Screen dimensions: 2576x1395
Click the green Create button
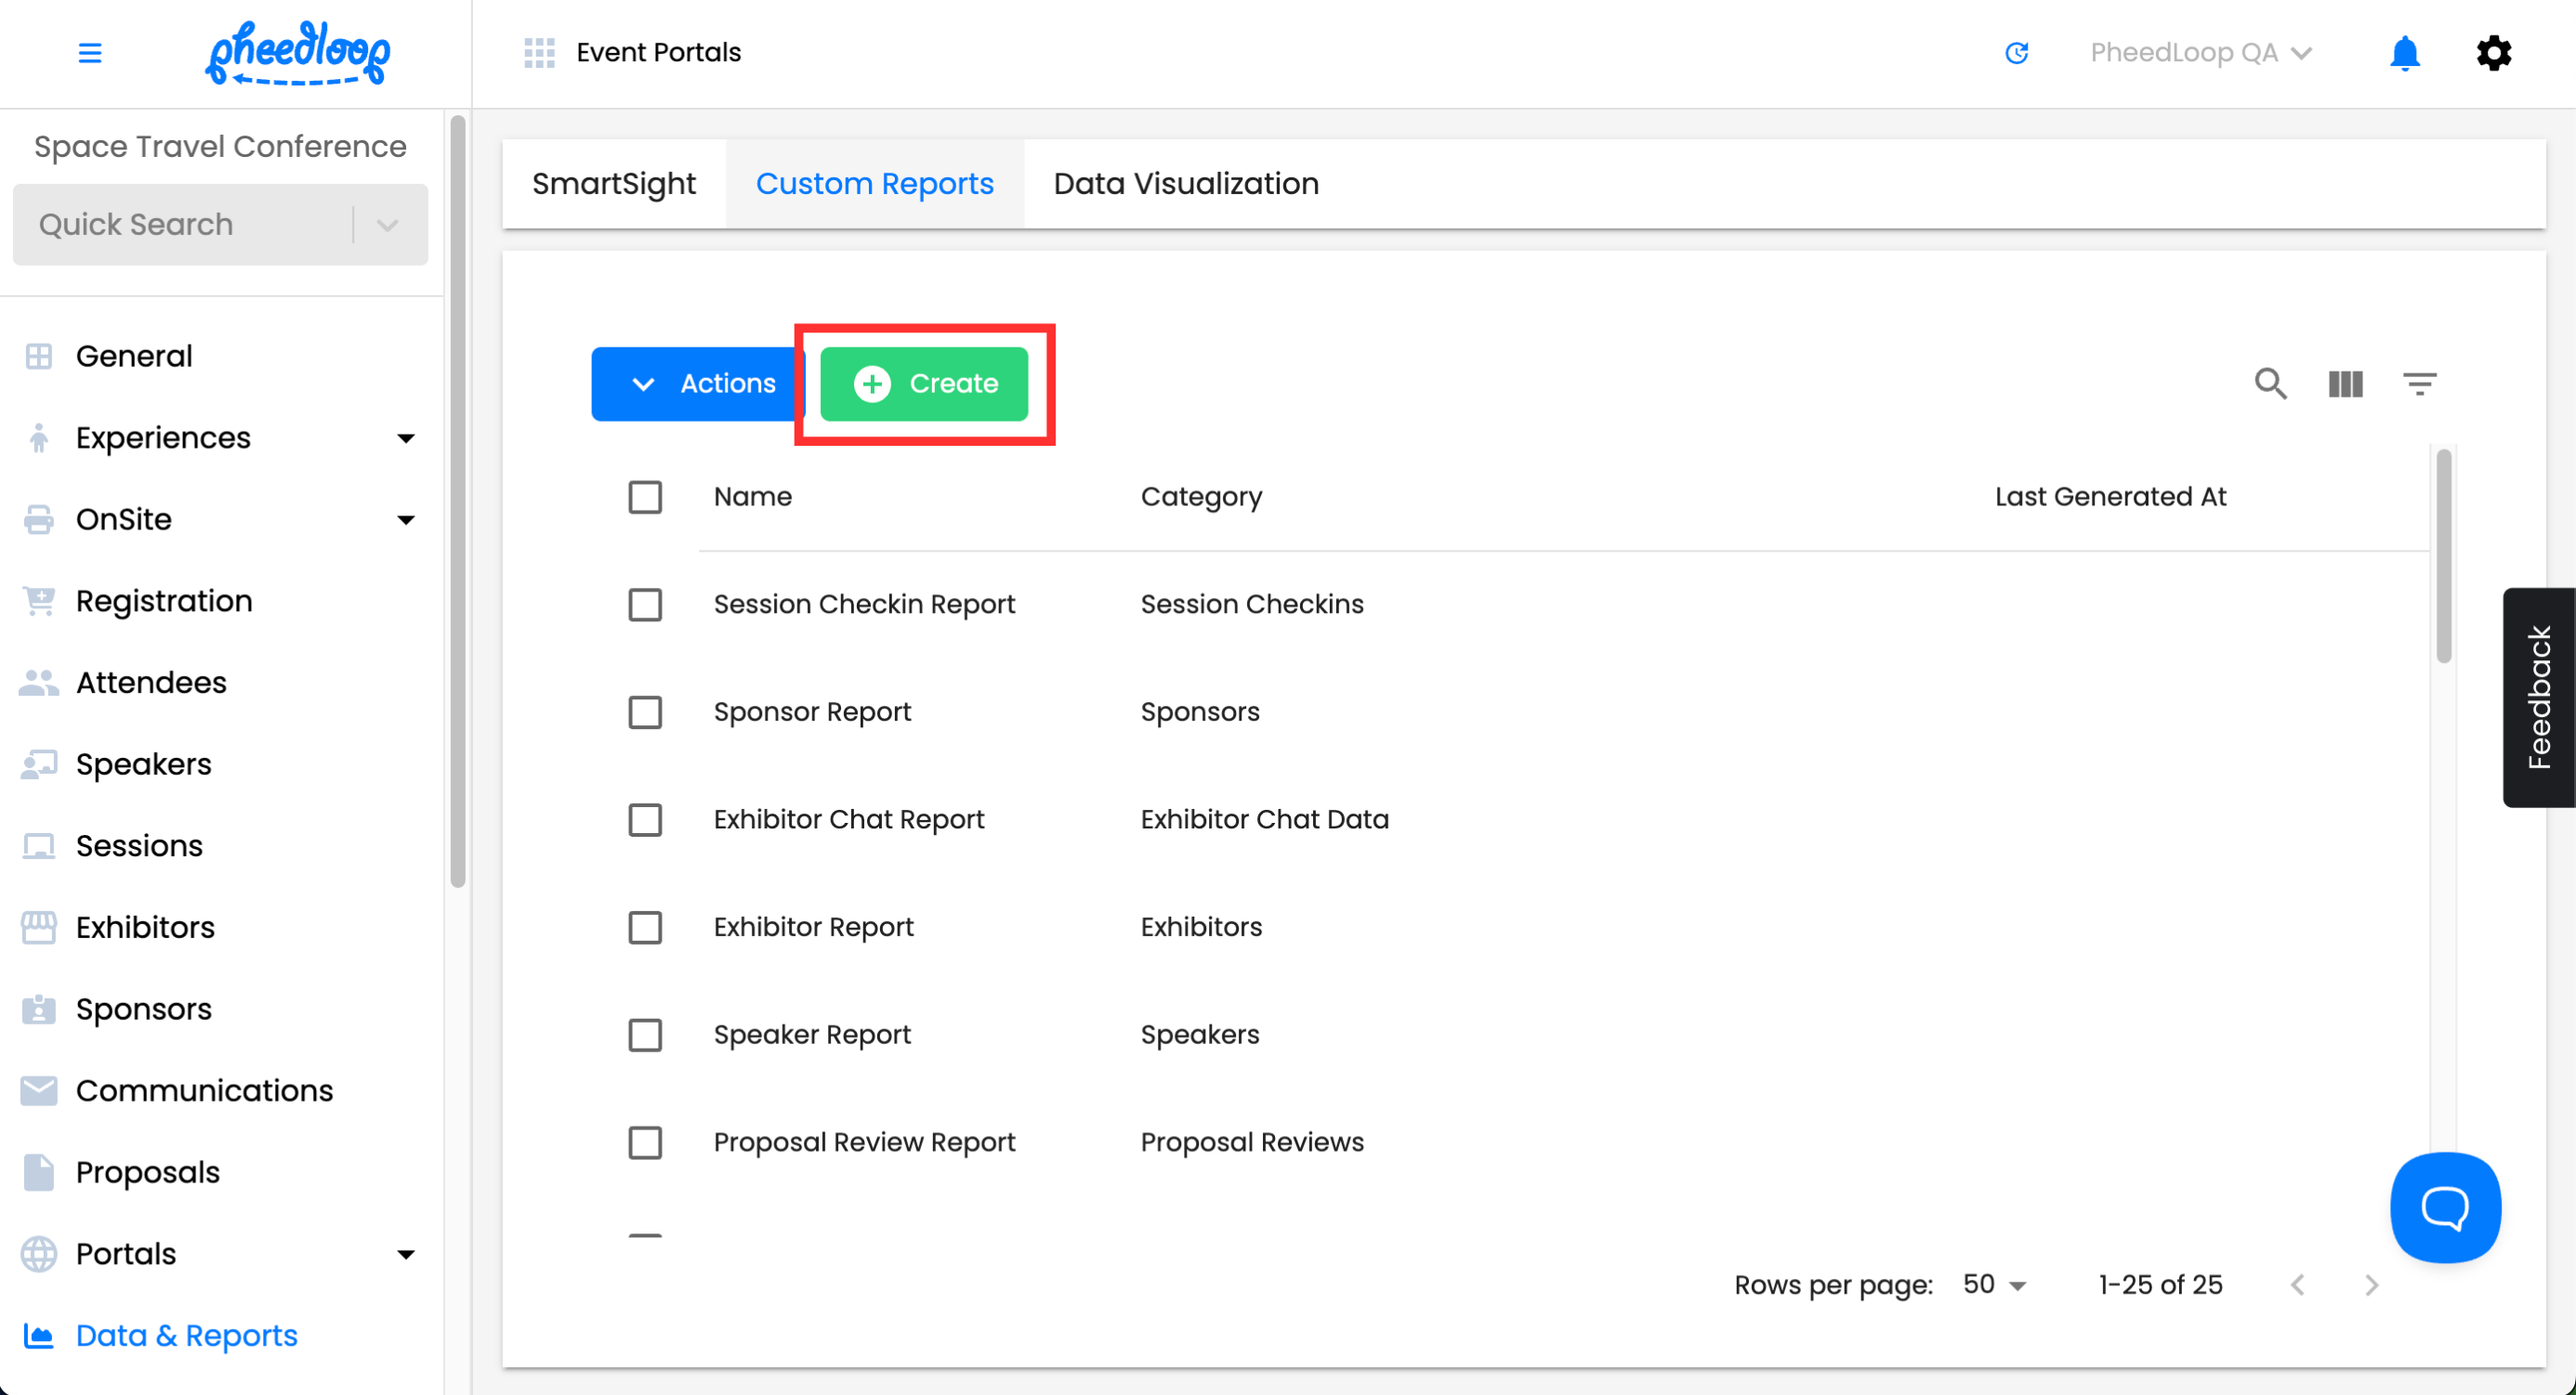tap(924, 384)
